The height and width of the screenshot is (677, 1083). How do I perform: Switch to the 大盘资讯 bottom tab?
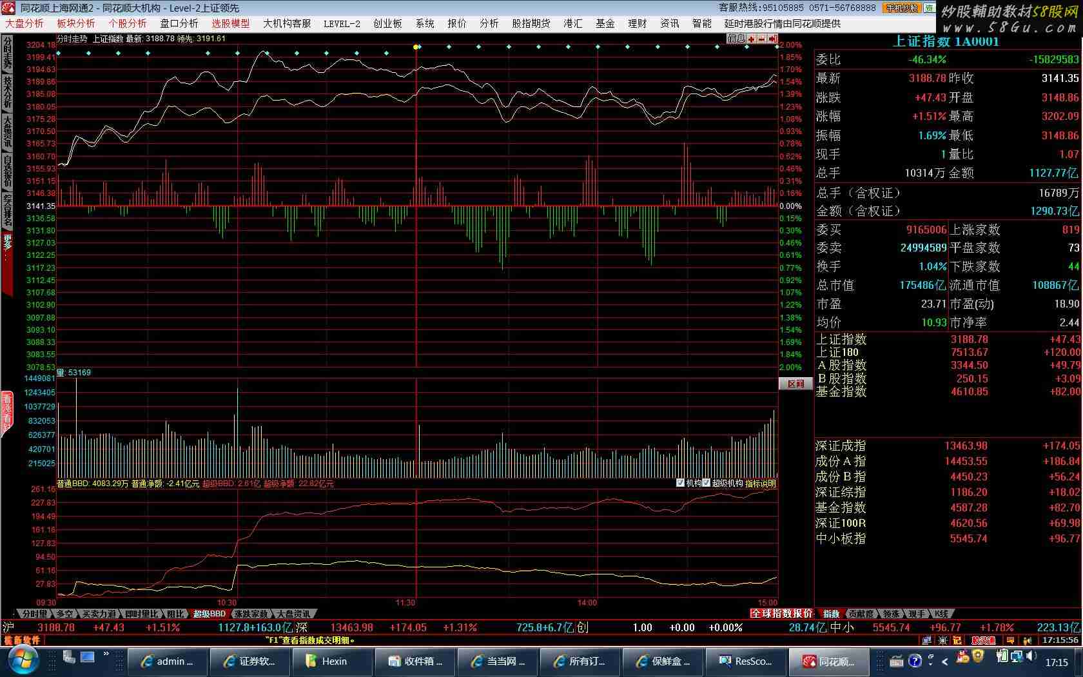click(294, 614)
